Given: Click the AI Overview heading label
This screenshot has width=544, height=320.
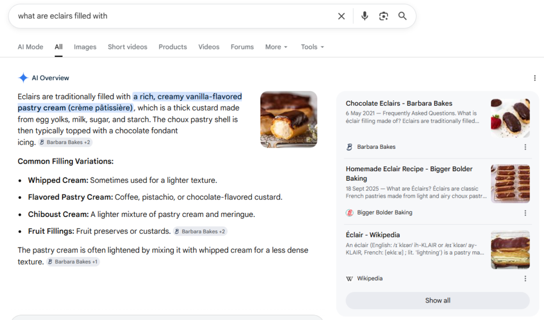Looking at the screenshot, I should pyautogui.click(x=50, y=78).
